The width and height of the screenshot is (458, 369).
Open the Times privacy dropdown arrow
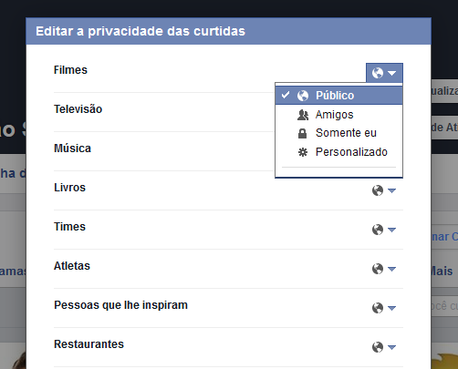click(391, 230)
